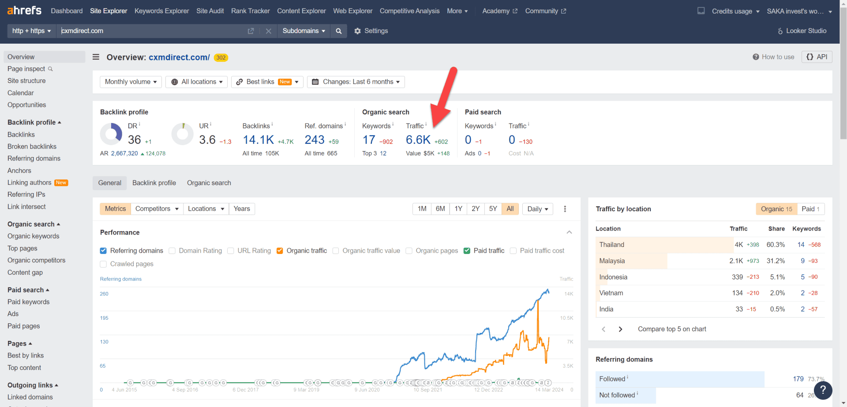The height and width of the screenshot is (407, 847).
Task: Open the API braces button
Action: 817,57
